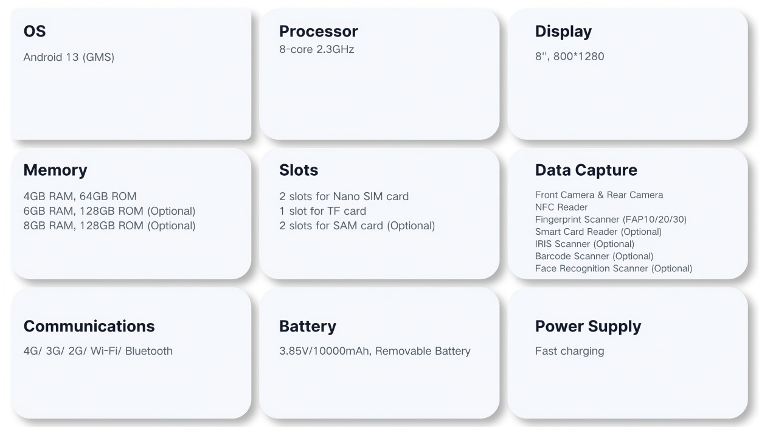This screenshot has width=759, height=427.
Task: Select the 2 slots for SAM card line
Action: pyautogui.click(x=357, y=226)
